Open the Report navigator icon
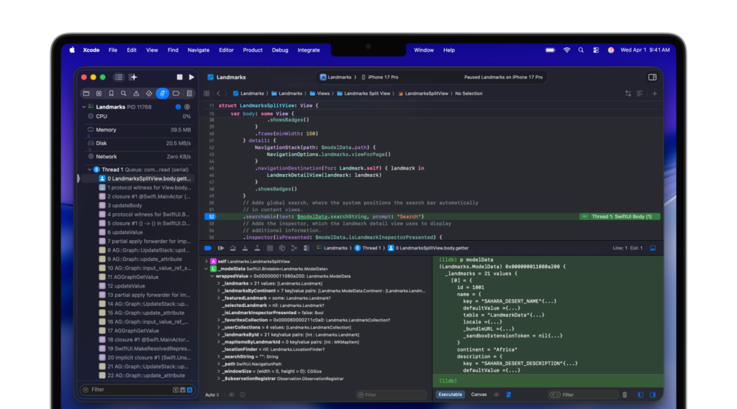Viewport: 737px width, 409px height. coord(189,93)
